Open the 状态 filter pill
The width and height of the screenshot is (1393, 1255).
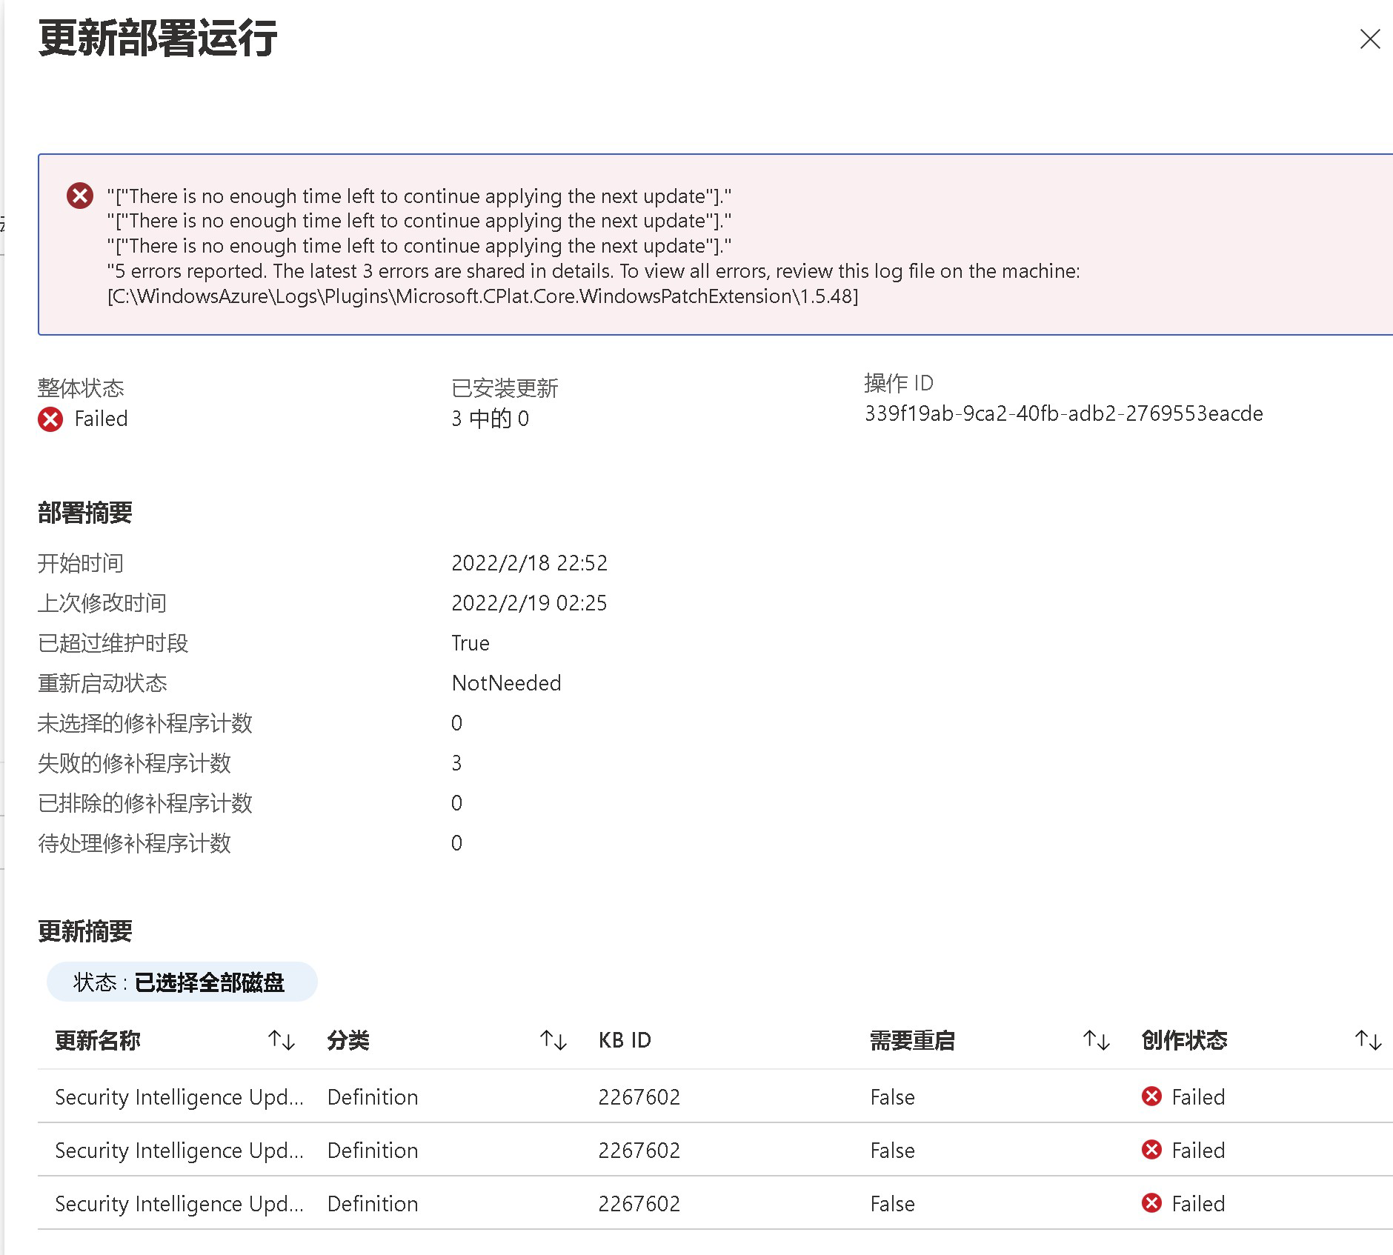coord(182,982)
